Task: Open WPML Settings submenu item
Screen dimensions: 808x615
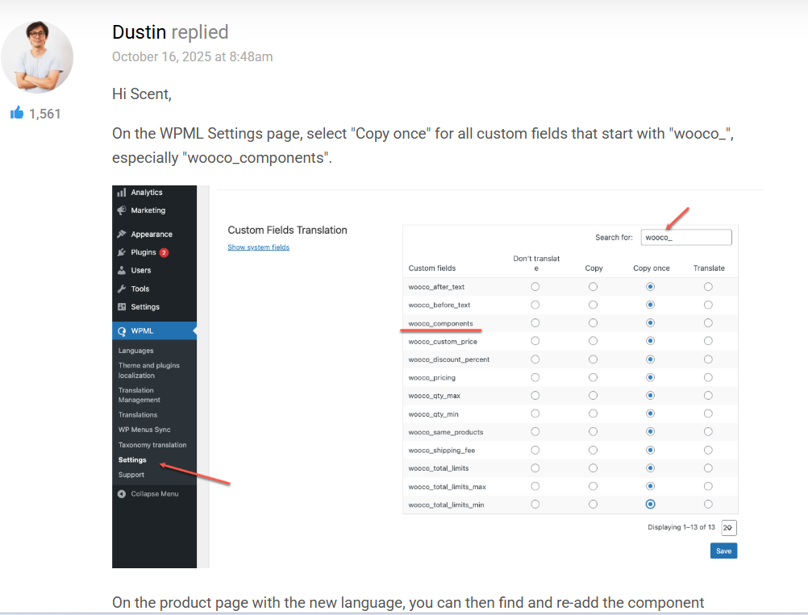Action: [132, 459]
